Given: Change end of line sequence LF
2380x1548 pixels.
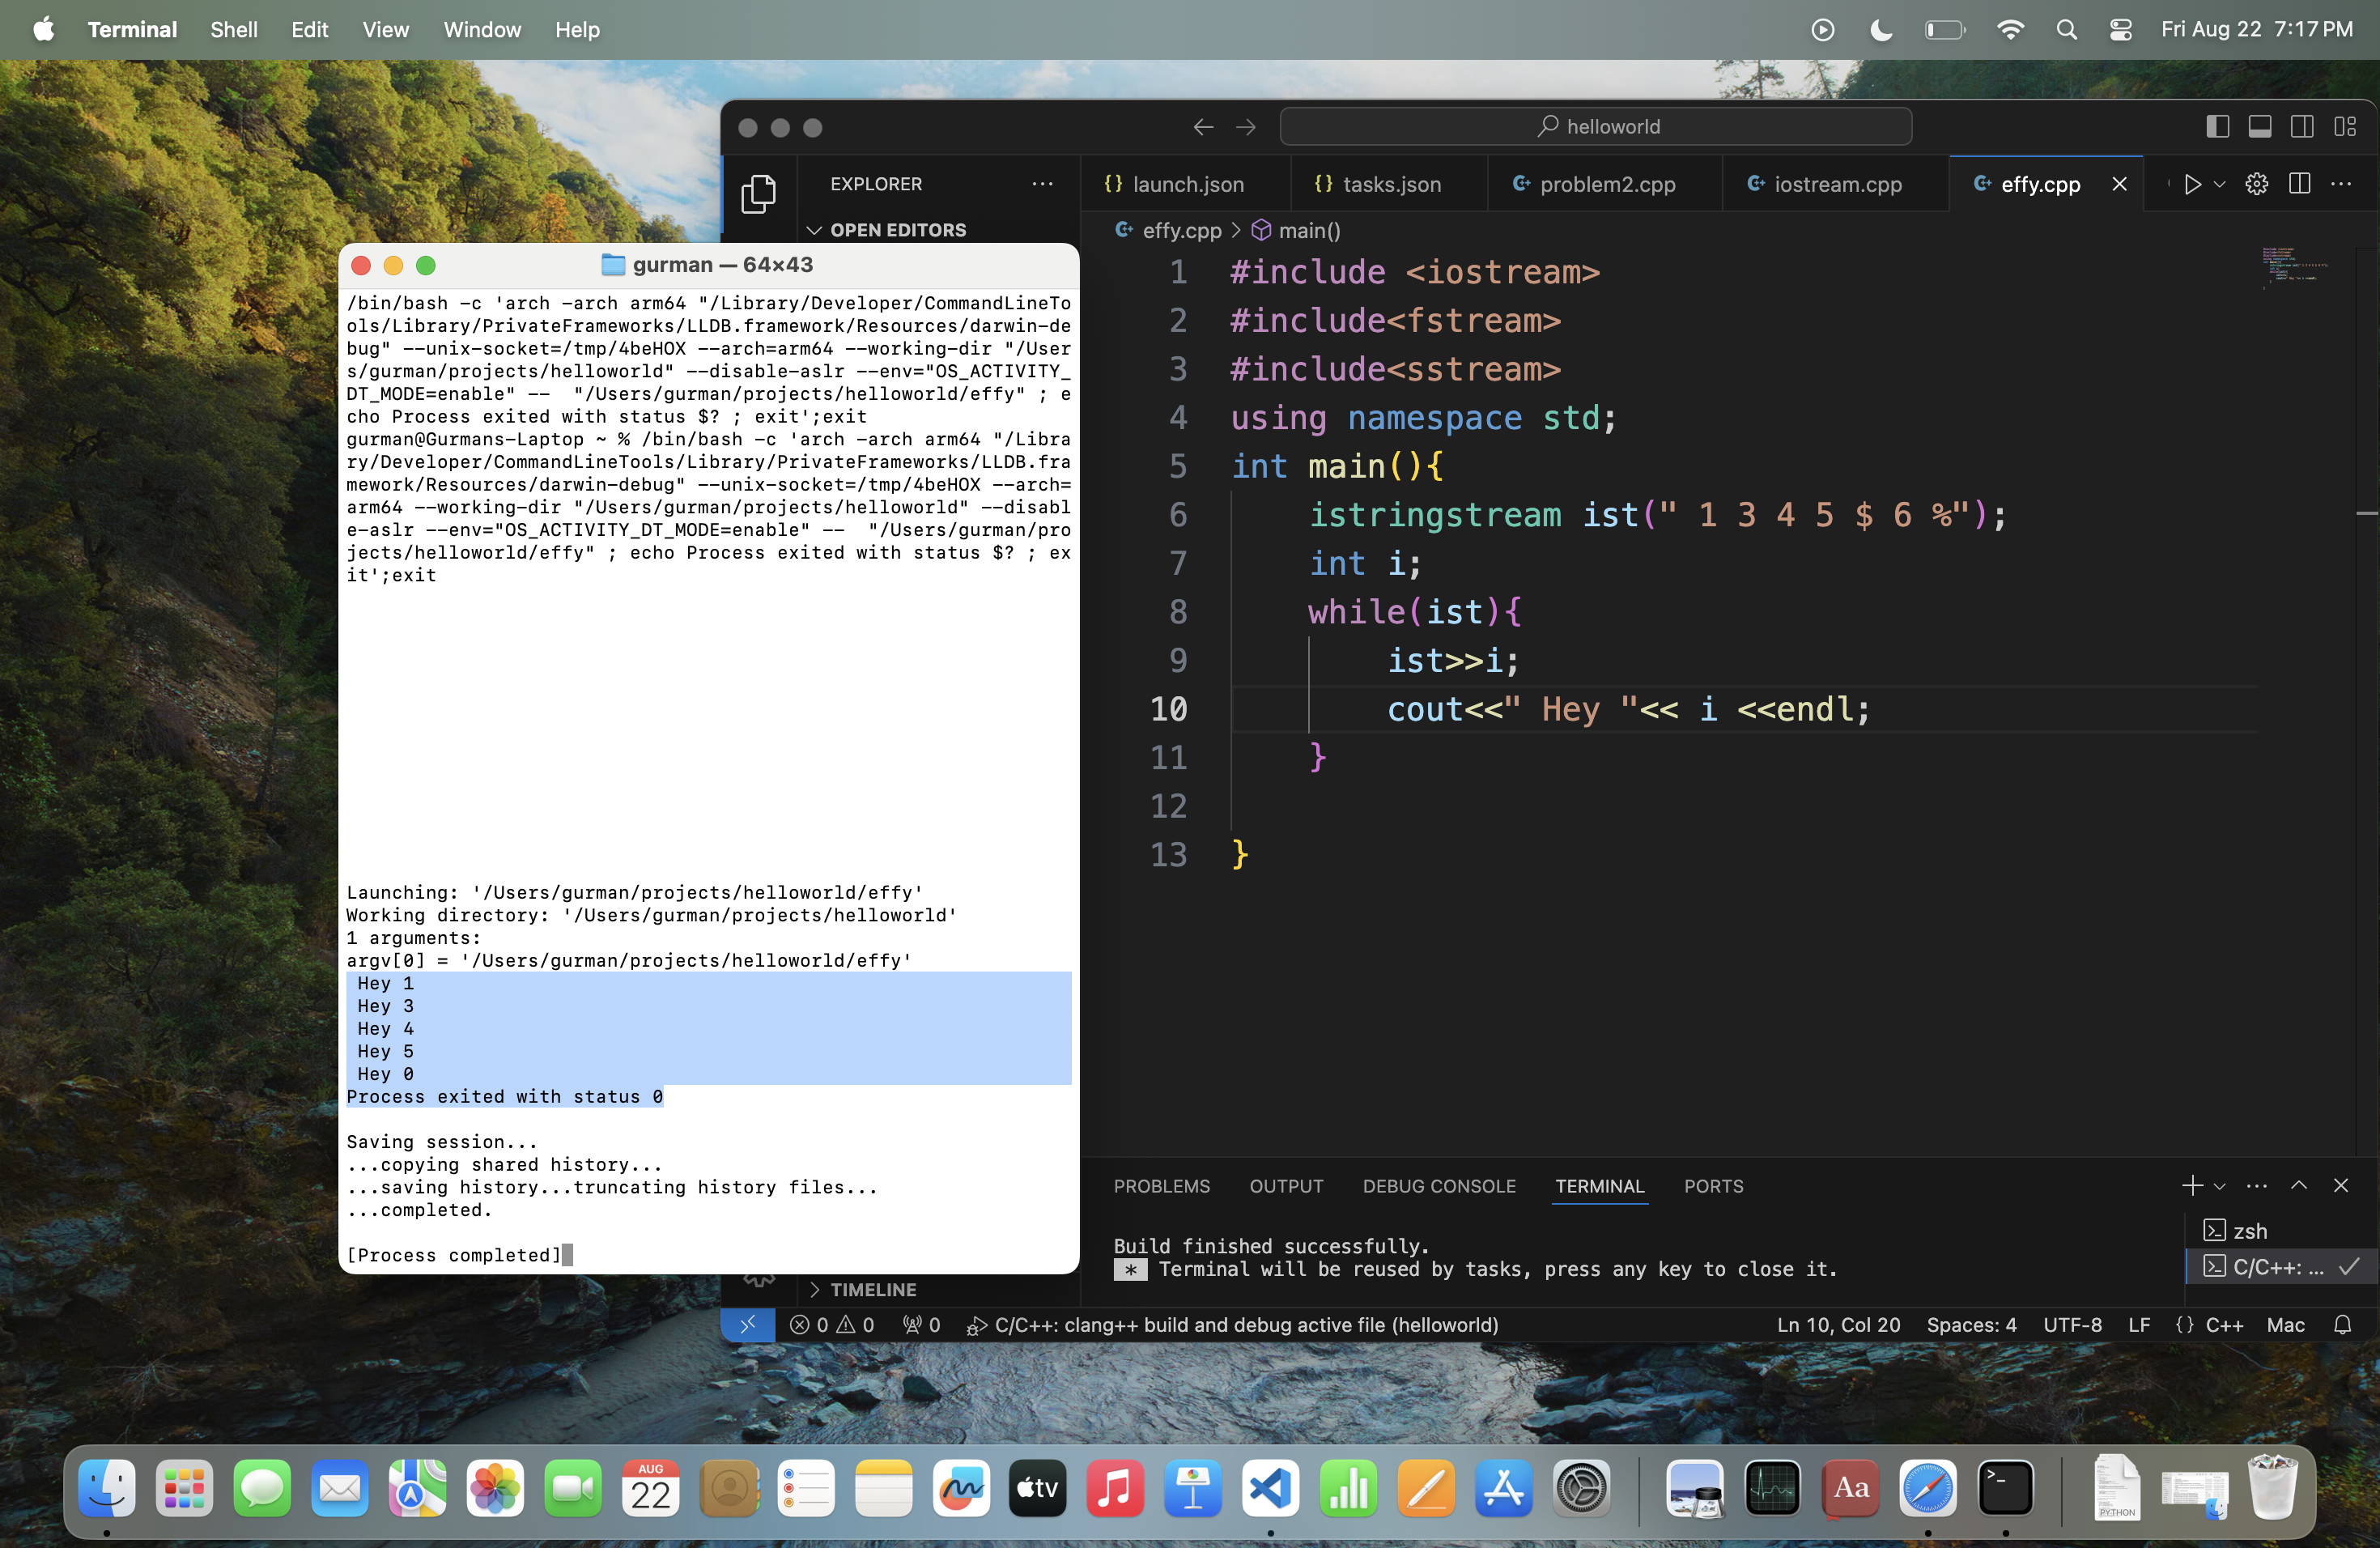Looking at the screenshot, I should point(2139,1325).
